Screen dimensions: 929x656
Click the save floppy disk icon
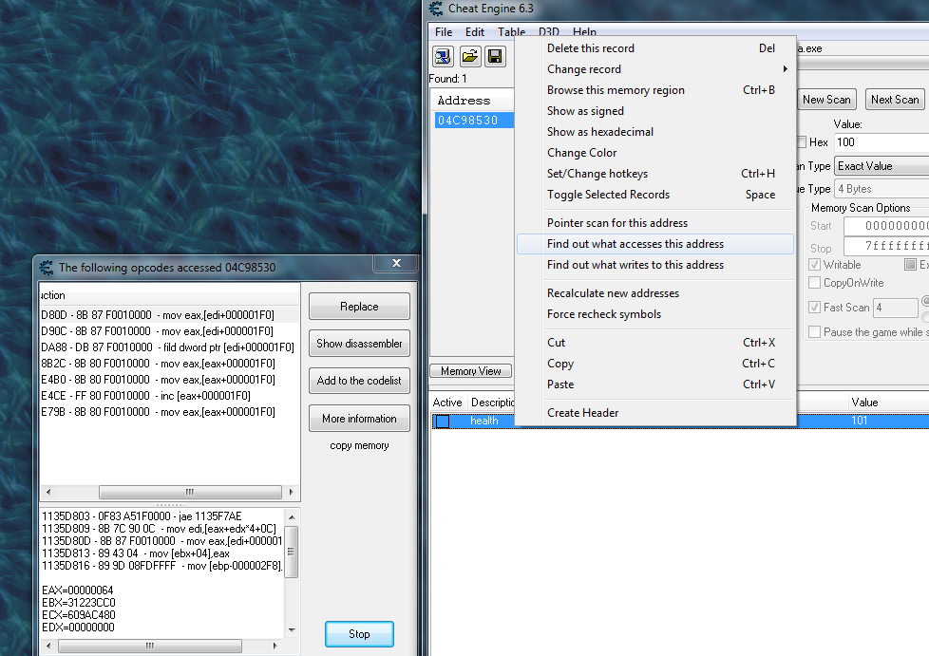pyautogui.click(x=495, y=56)
